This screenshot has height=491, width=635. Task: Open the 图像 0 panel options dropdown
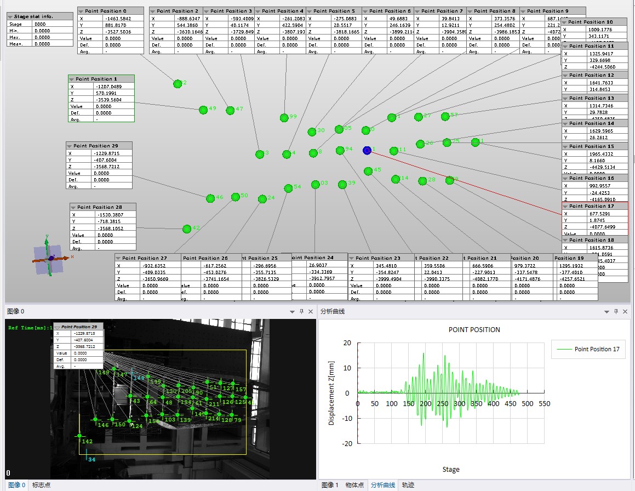coord(291,311)
